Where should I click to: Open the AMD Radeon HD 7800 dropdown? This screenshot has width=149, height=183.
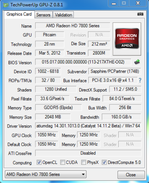[x=46, y=174]
